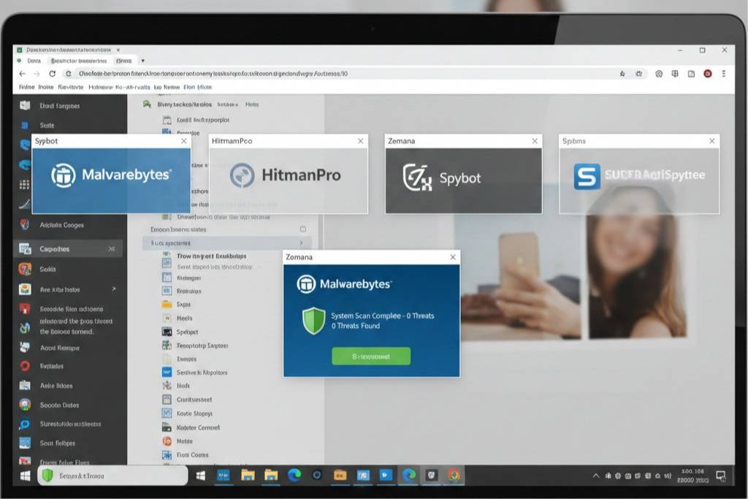Close the HitmanPro window
Screen dimensions: 748x499
pyautogui.click(x=360, y=141)
